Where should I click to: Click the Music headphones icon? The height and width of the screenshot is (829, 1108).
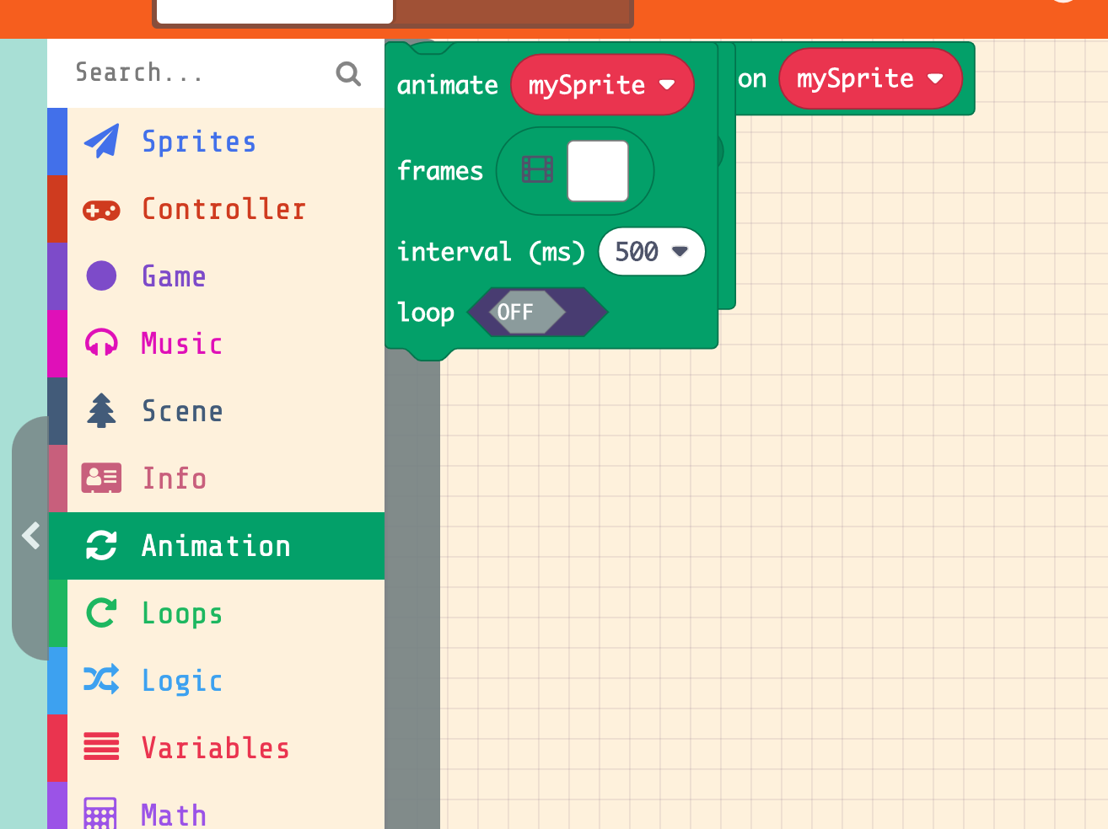101,343
